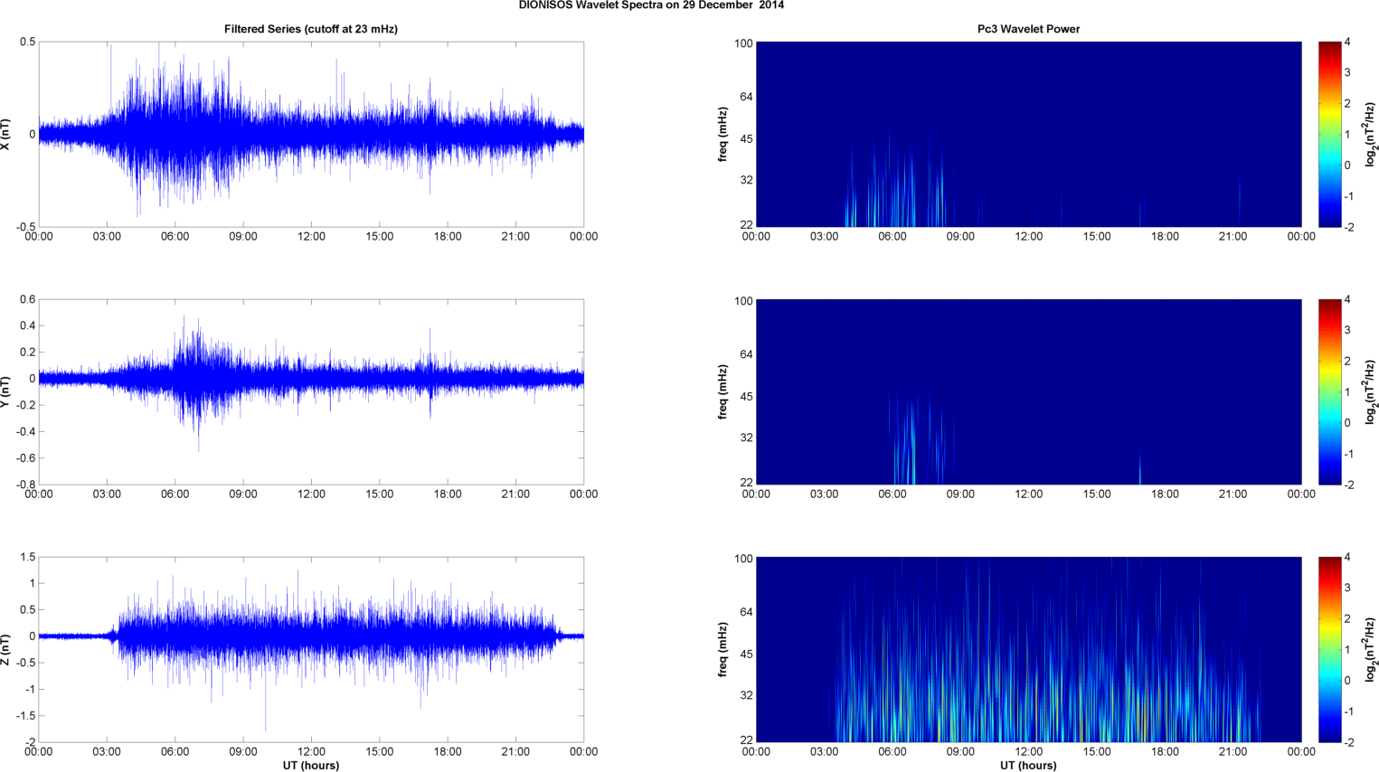1379x772 pixels.
Task: Click the Y (nT) axis label
Action: click(x=5, y=391)
